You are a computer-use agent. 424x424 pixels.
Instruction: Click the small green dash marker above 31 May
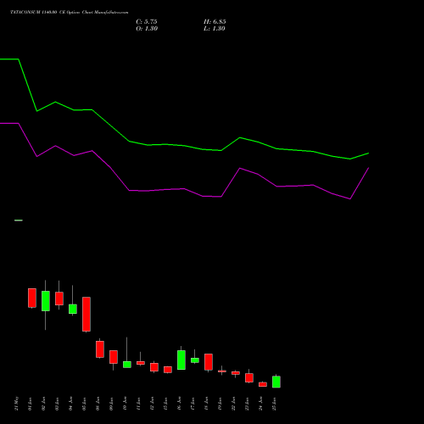pyautogui.click(x=19, y=220)
